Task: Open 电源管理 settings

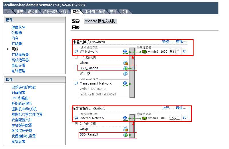Action: (18, 71)
